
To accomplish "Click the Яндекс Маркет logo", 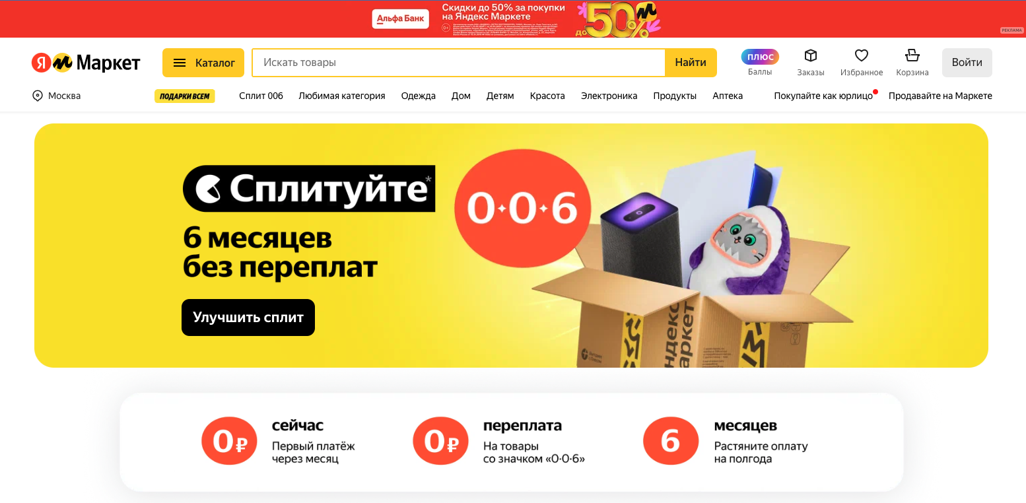I will 86,63.
